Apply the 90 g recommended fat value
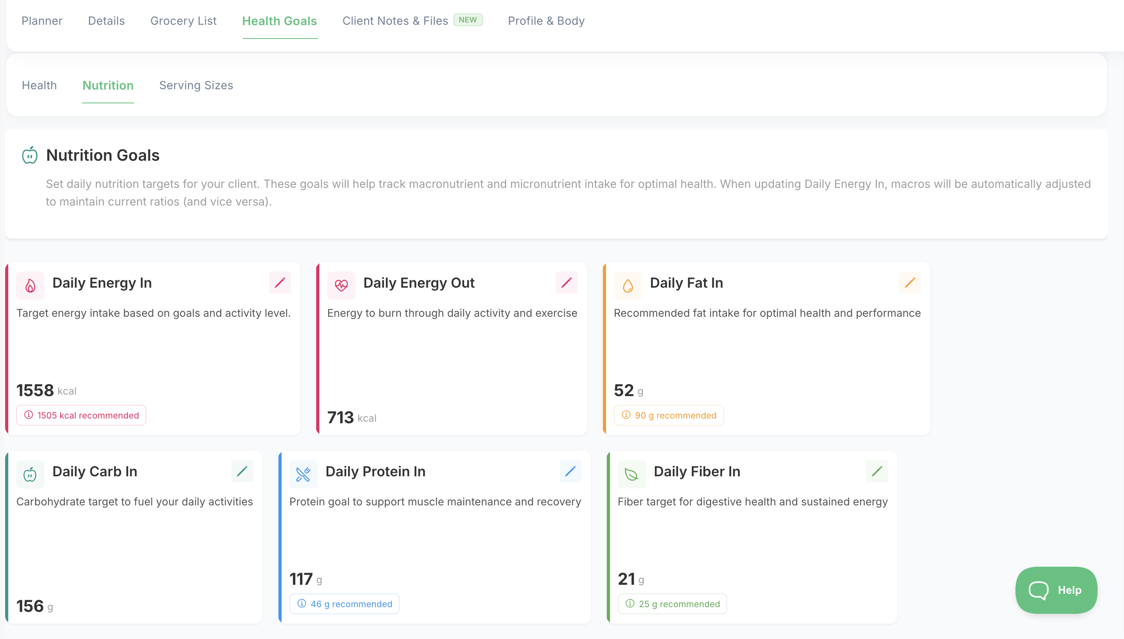The image size is (1124, 639). [668, 415]
